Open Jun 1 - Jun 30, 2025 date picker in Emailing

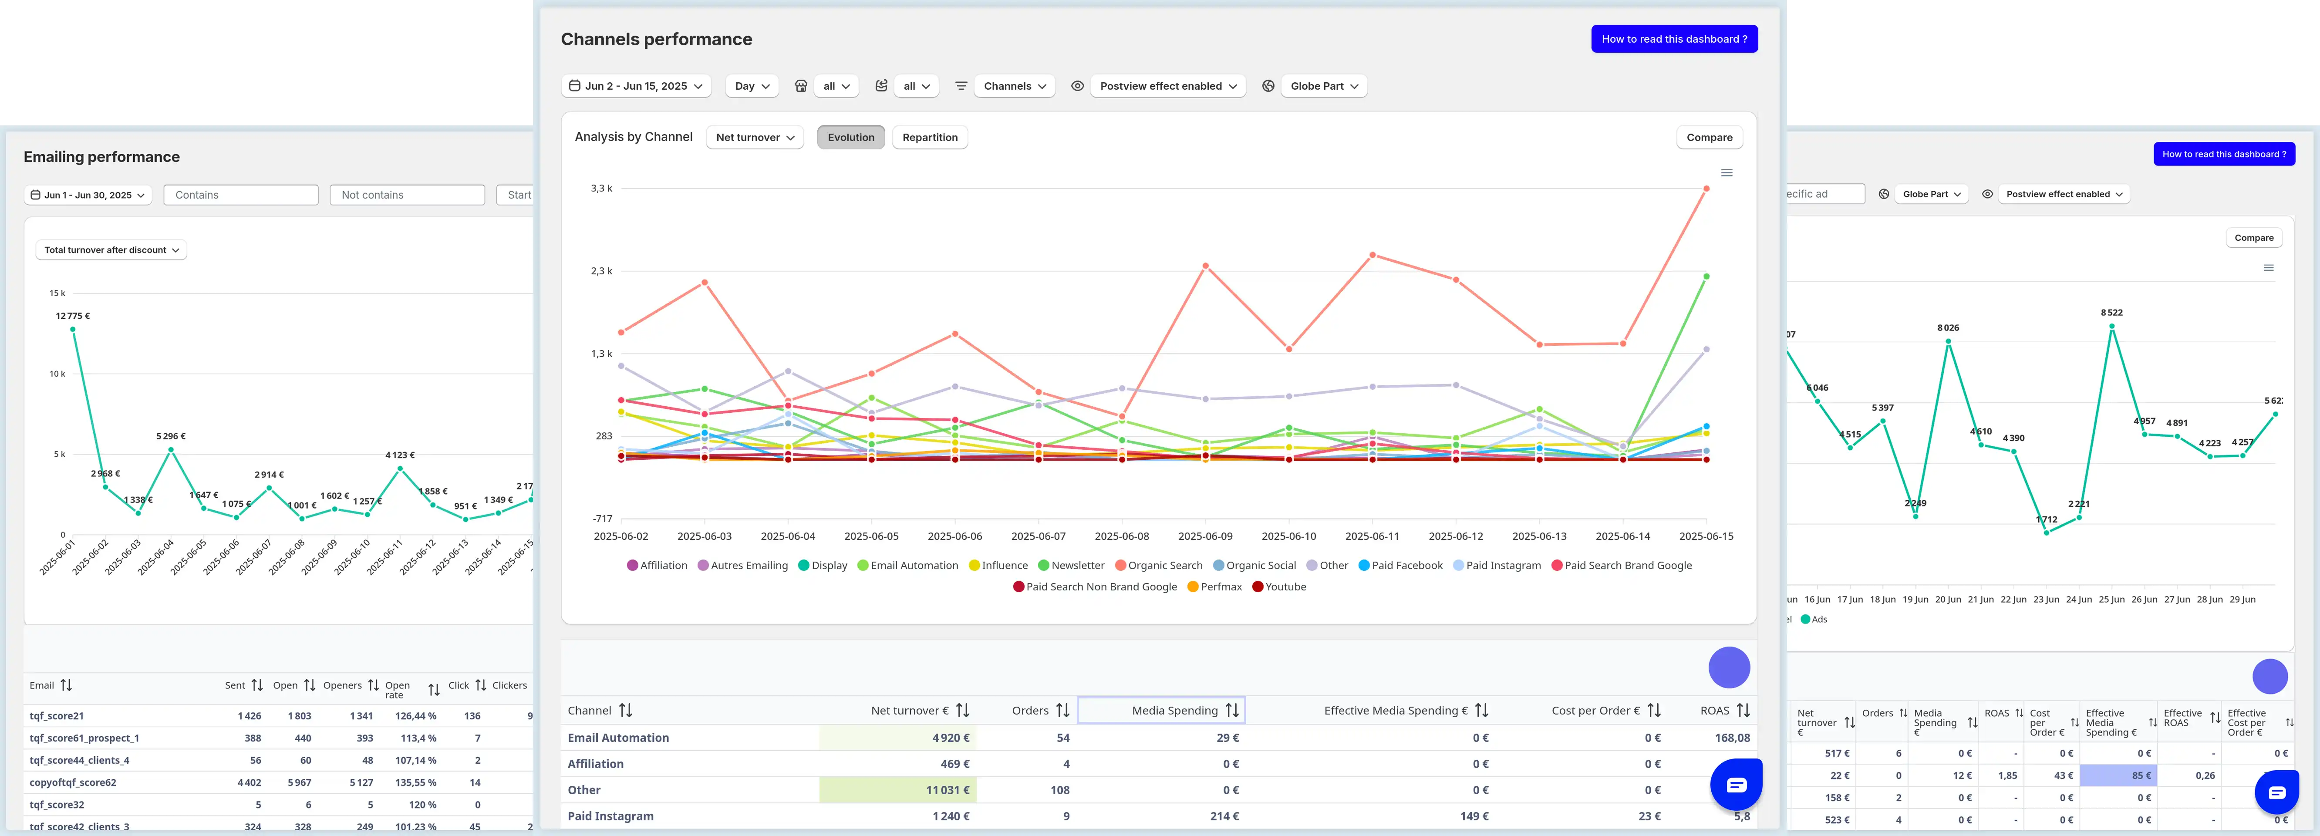point(88,196)
